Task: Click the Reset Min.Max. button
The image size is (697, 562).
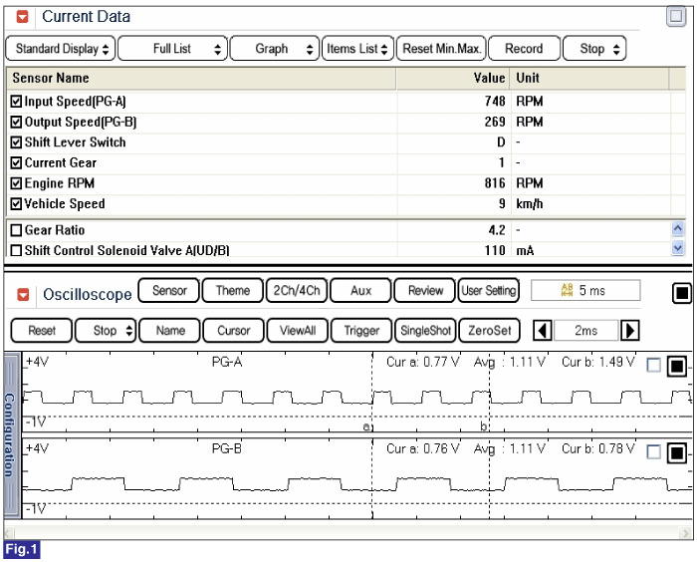Action: click(441, 49)
